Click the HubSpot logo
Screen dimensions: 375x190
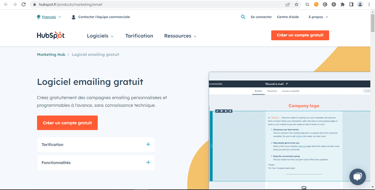(x=51, y=35)
